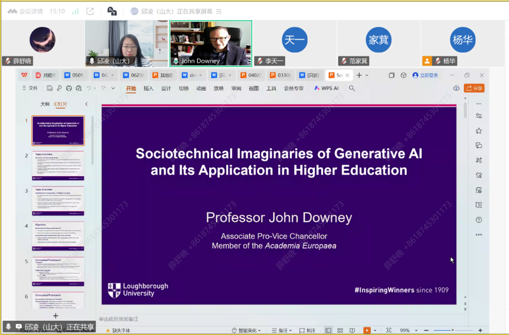Click the print icon in quick toolbar
Screen dimensions: 509x335
click(x=69, y=88)
